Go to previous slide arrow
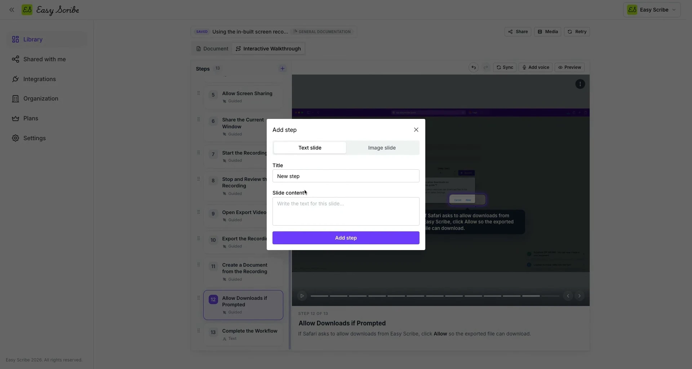 (568, 296)
